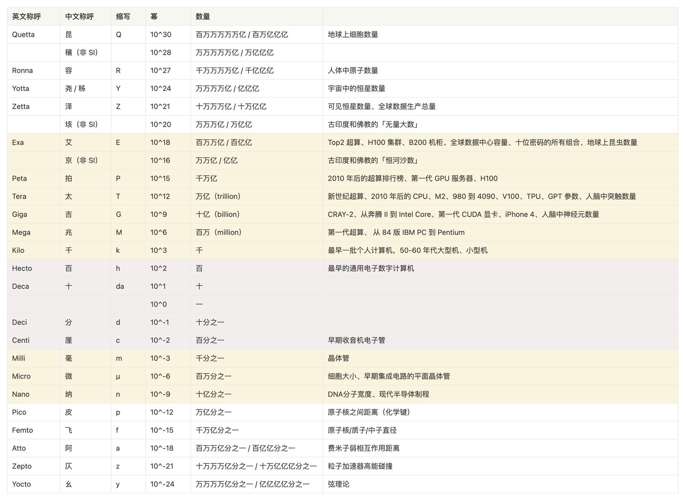Screen dimensions: 686x500
Task: Click the 缩写 column header
Action: [x=128, y=16]
